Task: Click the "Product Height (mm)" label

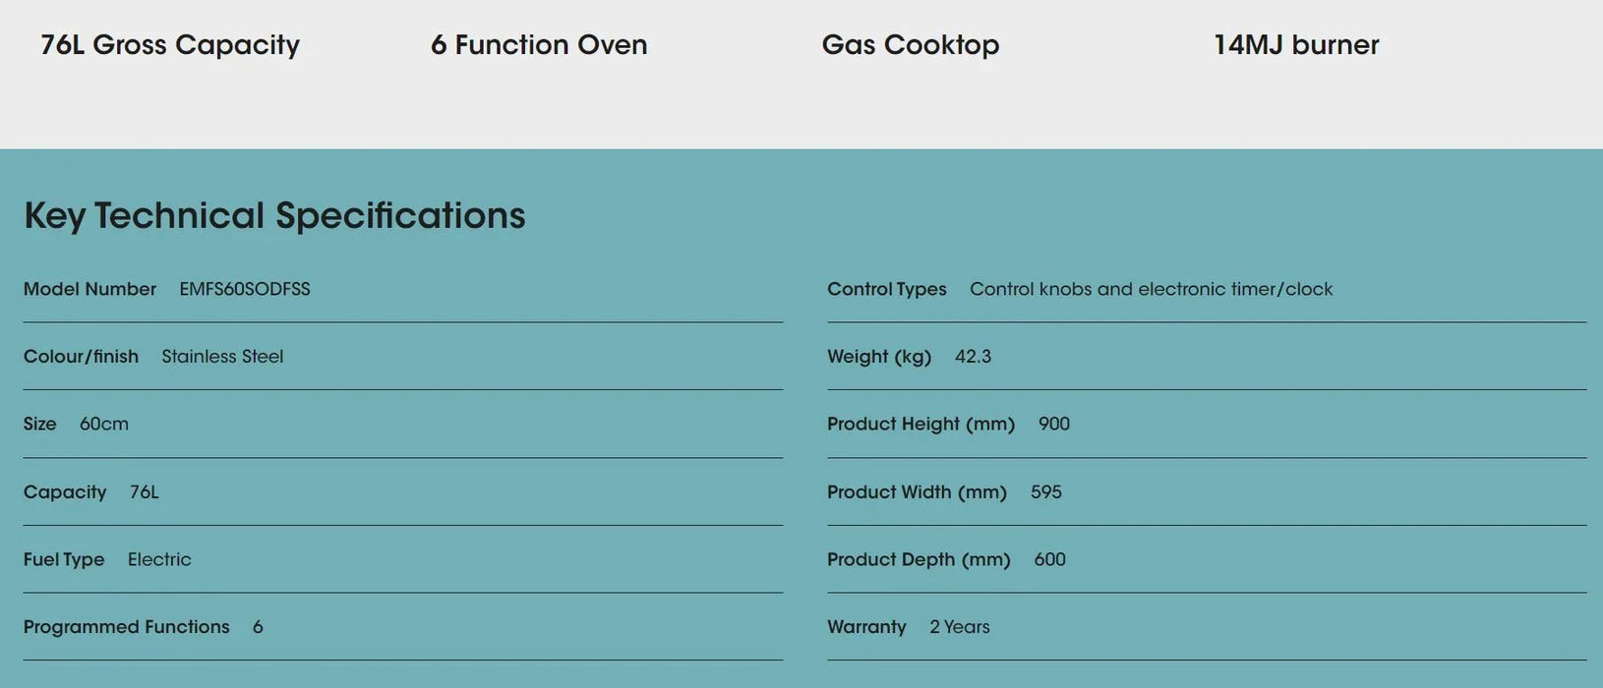Action: tap(920, 425)
